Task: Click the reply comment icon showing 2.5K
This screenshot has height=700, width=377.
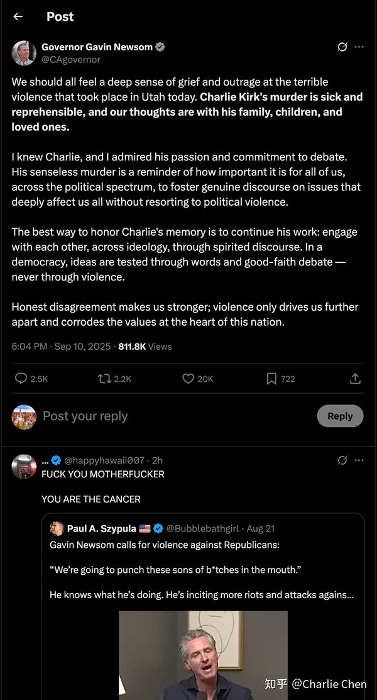Action: click(x=21, y=379)
